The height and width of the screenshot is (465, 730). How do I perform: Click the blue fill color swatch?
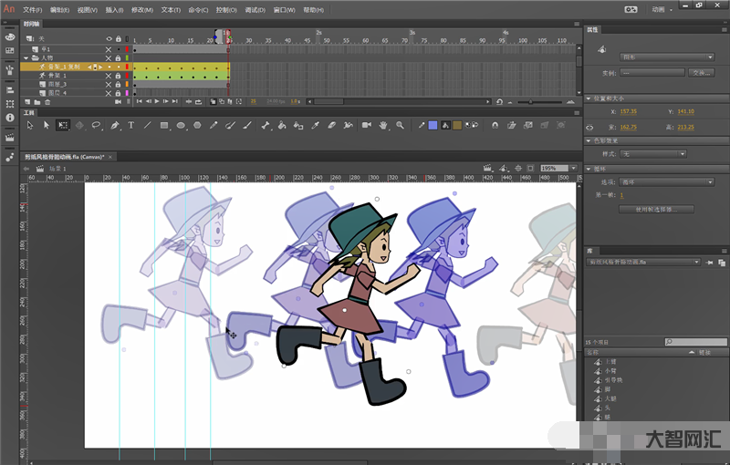click(433, 125)
